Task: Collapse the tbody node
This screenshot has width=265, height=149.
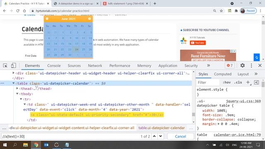Action: [x=17, y=94]
